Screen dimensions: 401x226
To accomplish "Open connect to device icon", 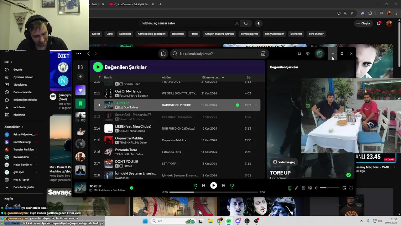I will pos(310,188).
